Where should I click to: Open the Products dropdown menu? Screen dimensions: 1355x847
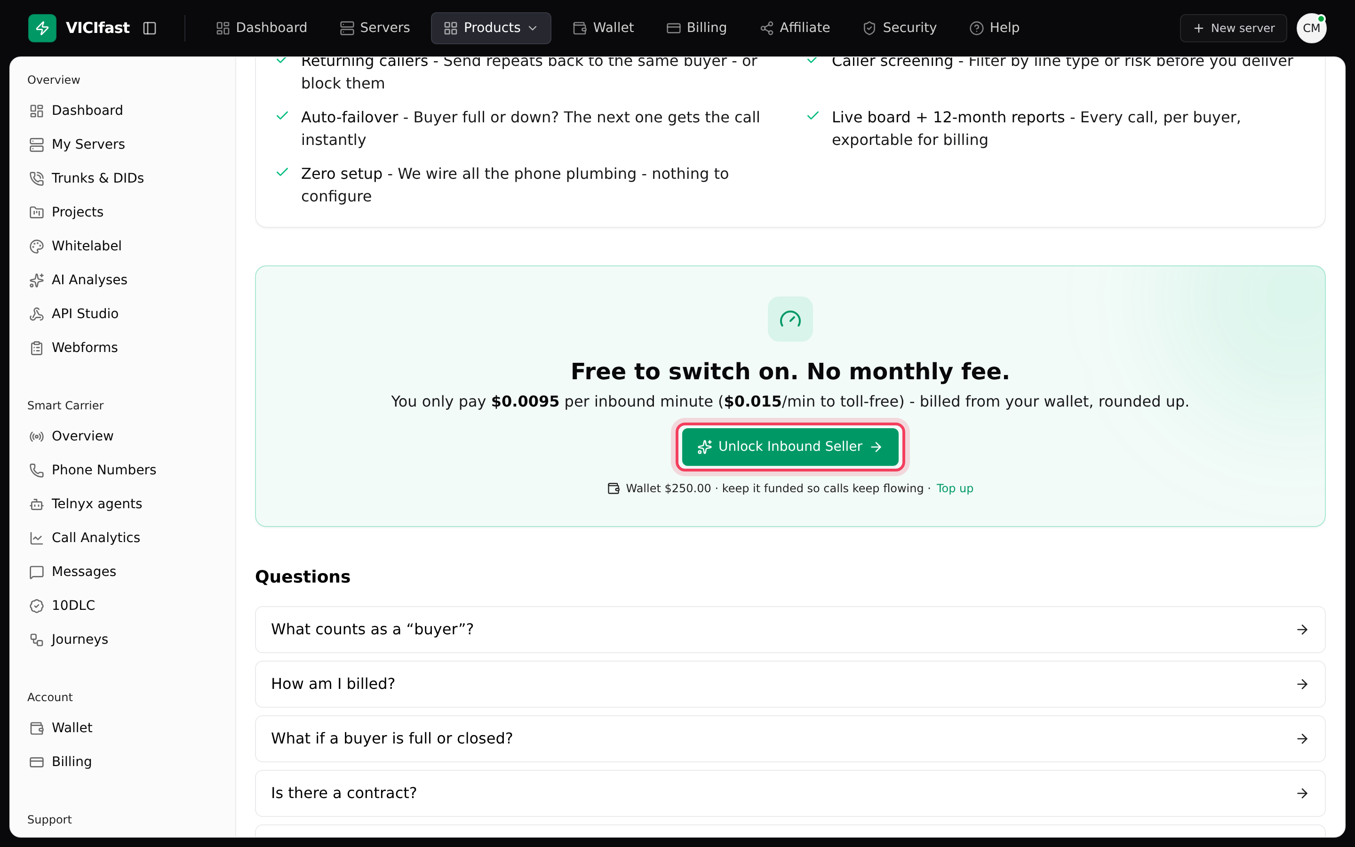pyautogui.click(x=491, y=28)
